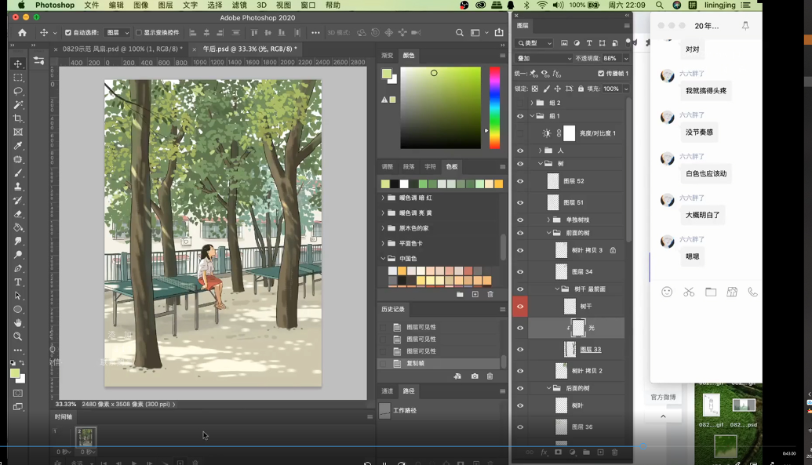Viewport: 812px width, 465px height.
Task: Add layer style with fx icon
Action: click(x=544, y=452)
